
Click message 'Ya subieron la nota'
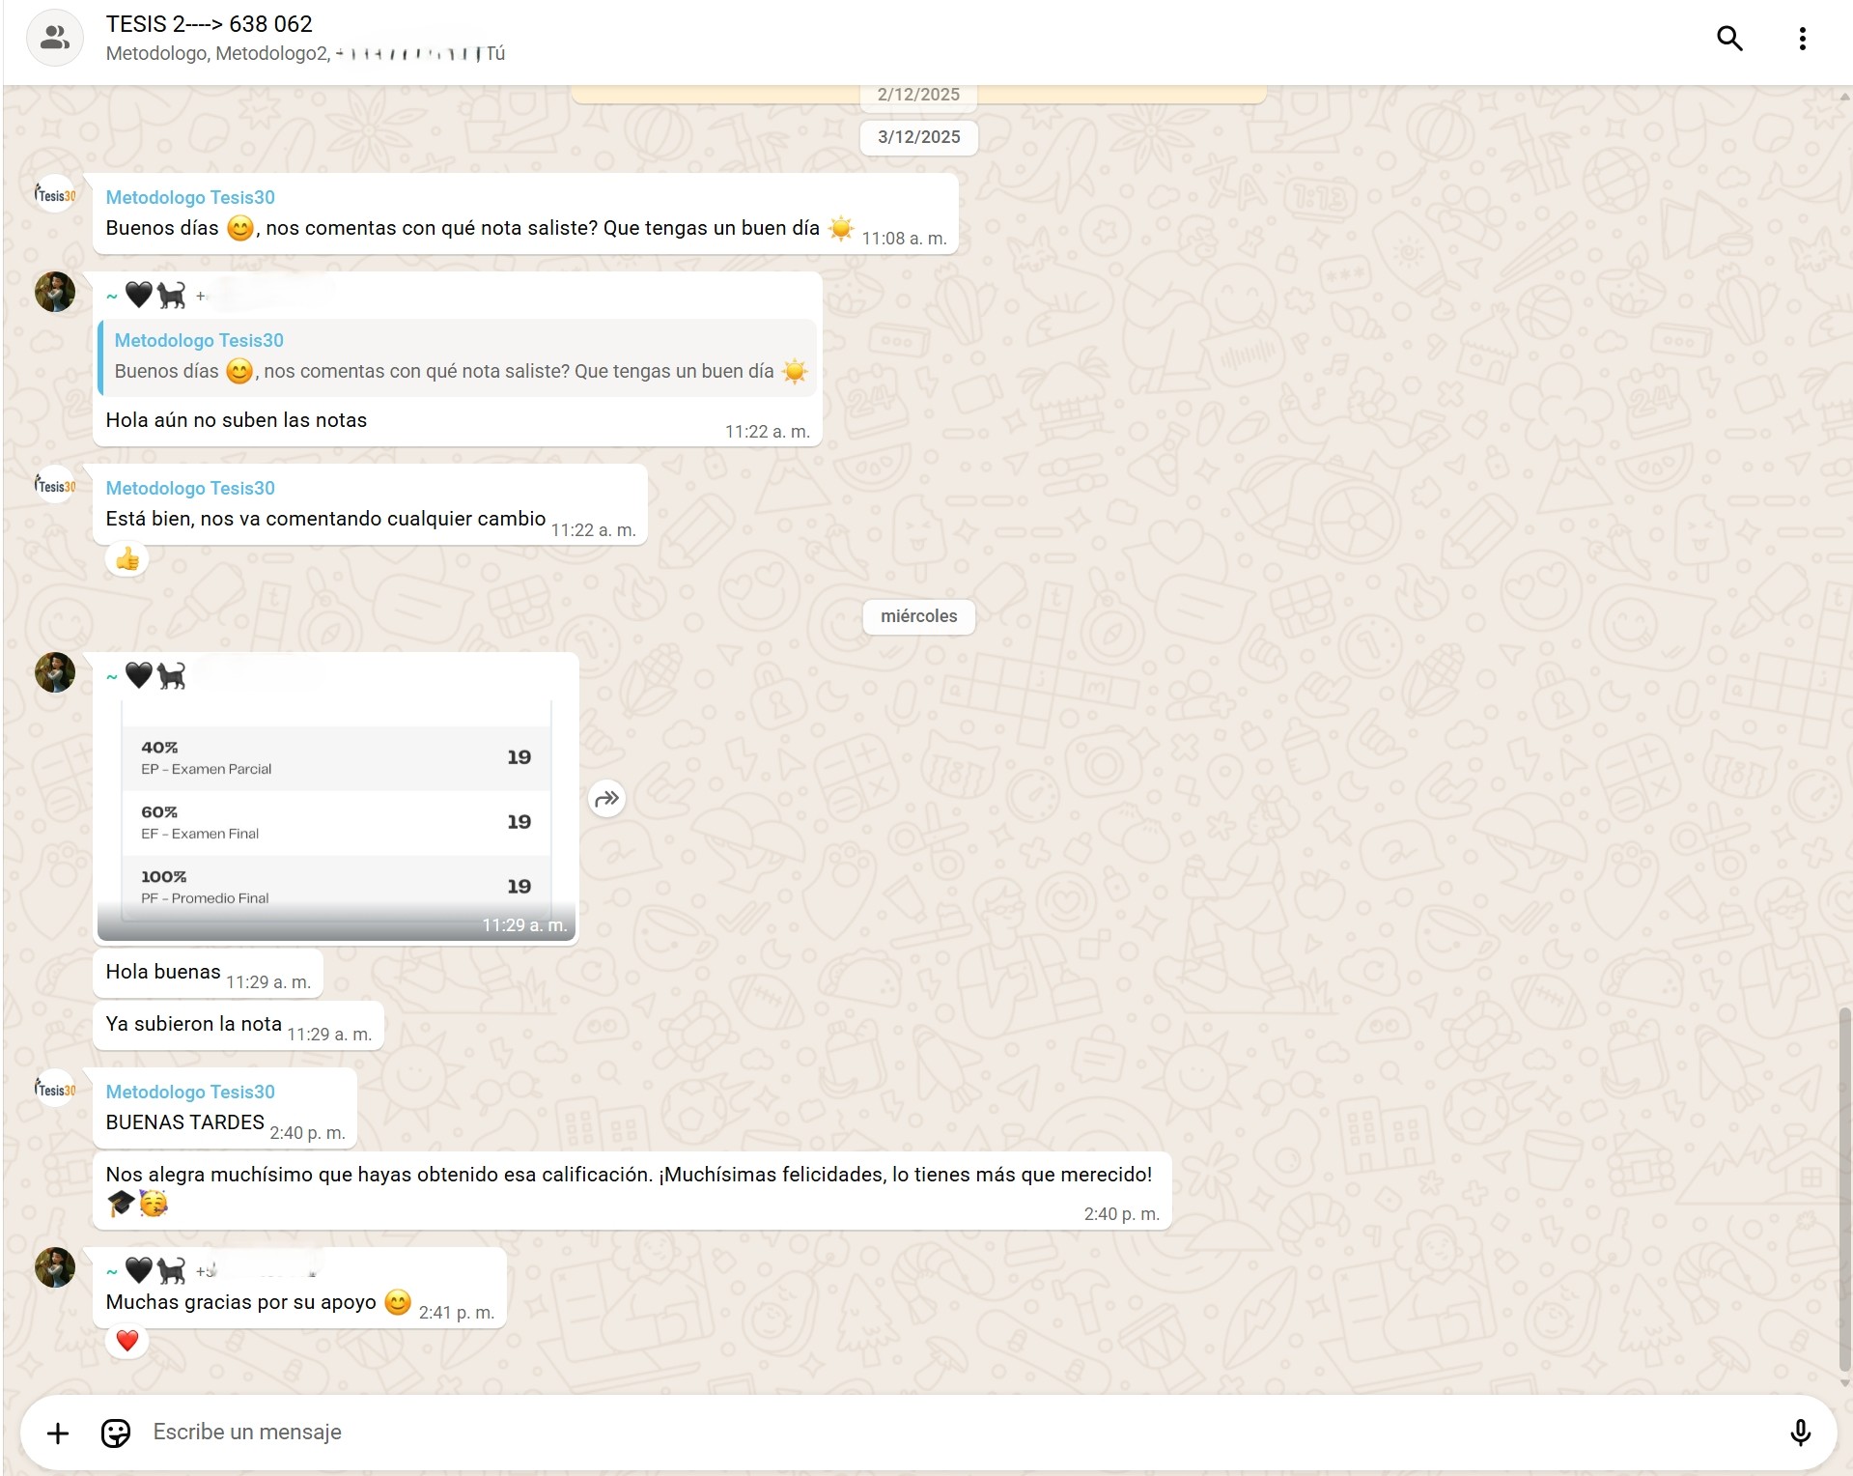point(194,1024)
